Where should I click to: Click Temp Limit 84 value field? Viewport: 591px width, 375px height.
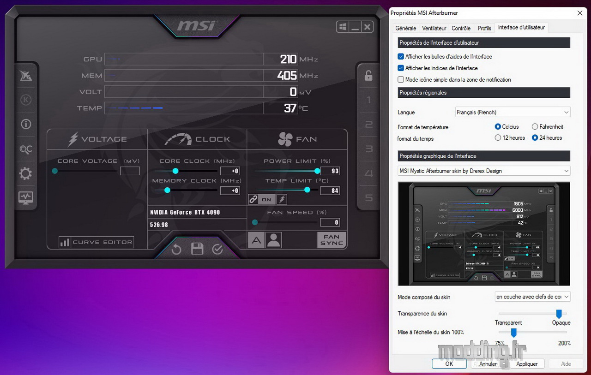click(x=330, y=190)
